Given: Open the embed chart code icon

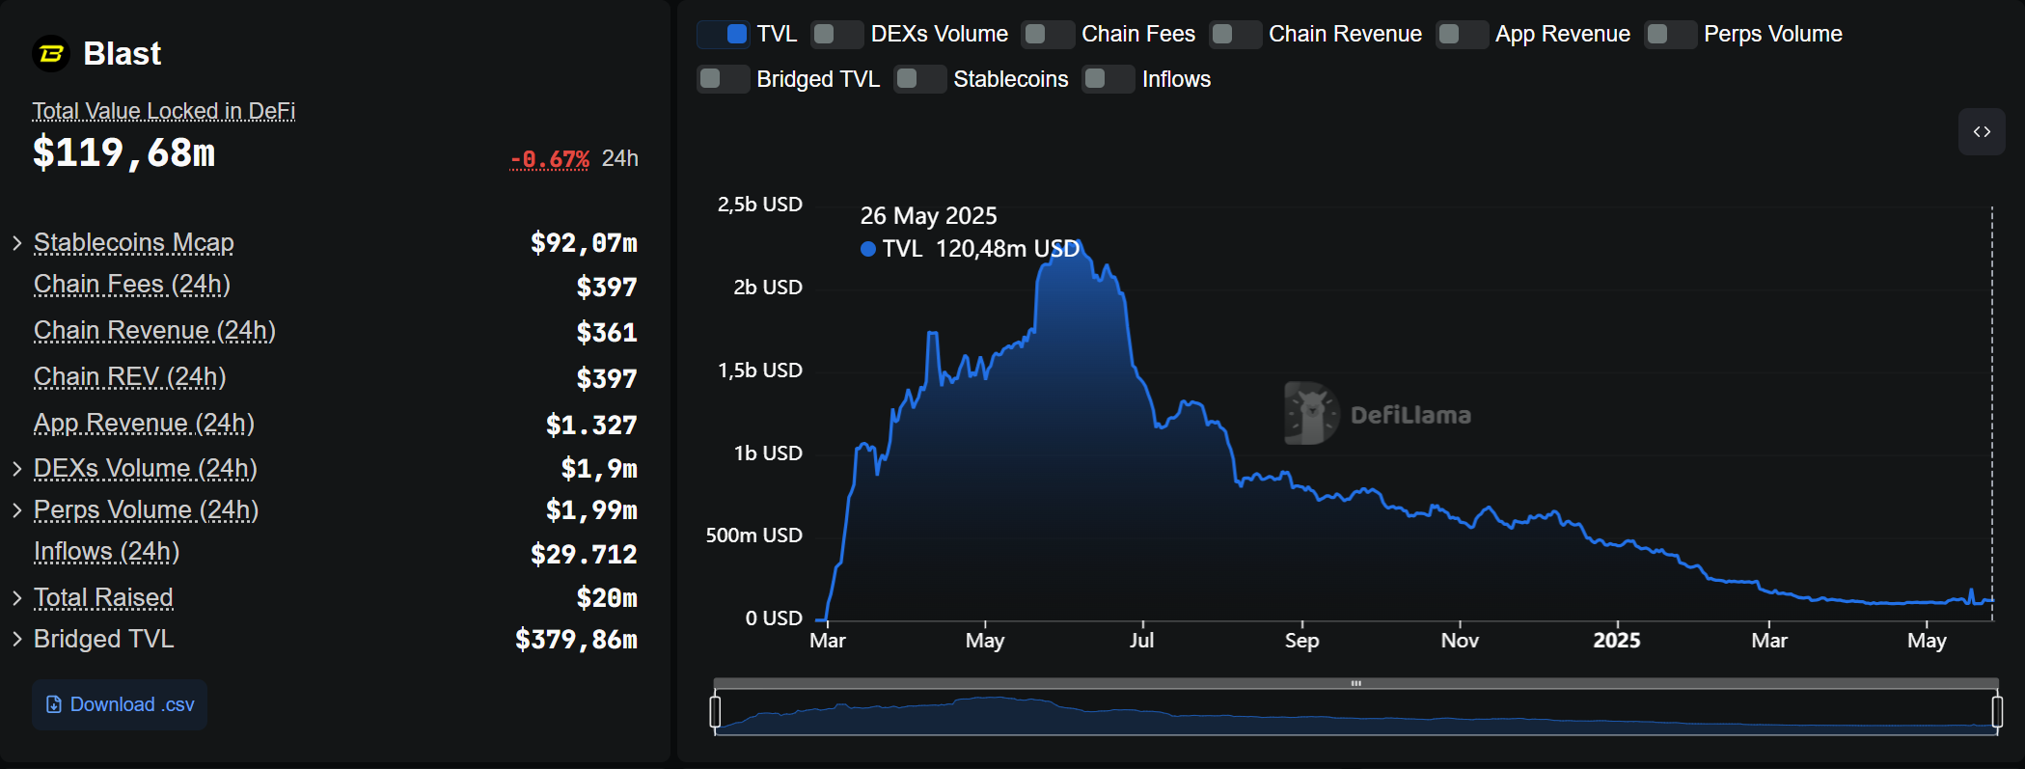Looking at the screenshot, I should pos(1982,132).
